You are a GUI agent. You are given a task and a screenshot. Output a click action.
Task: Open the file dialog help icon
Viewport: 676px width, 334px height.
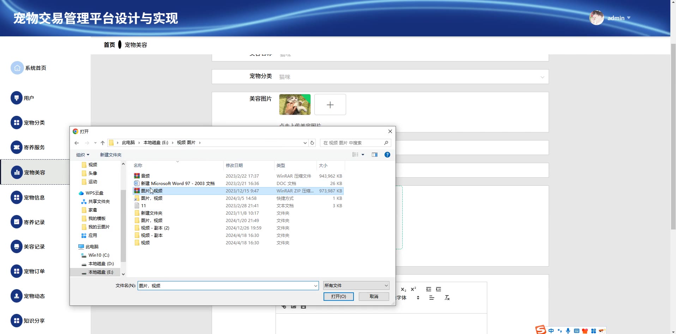click(387, 155)
